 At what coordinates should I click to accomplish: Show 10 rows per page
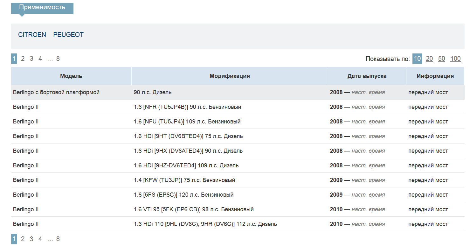pyautogui.click(x=417, y=59)
